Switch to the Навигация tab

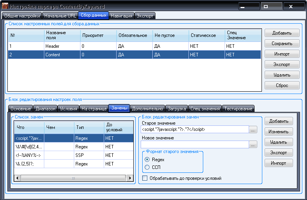coord(122,16)
